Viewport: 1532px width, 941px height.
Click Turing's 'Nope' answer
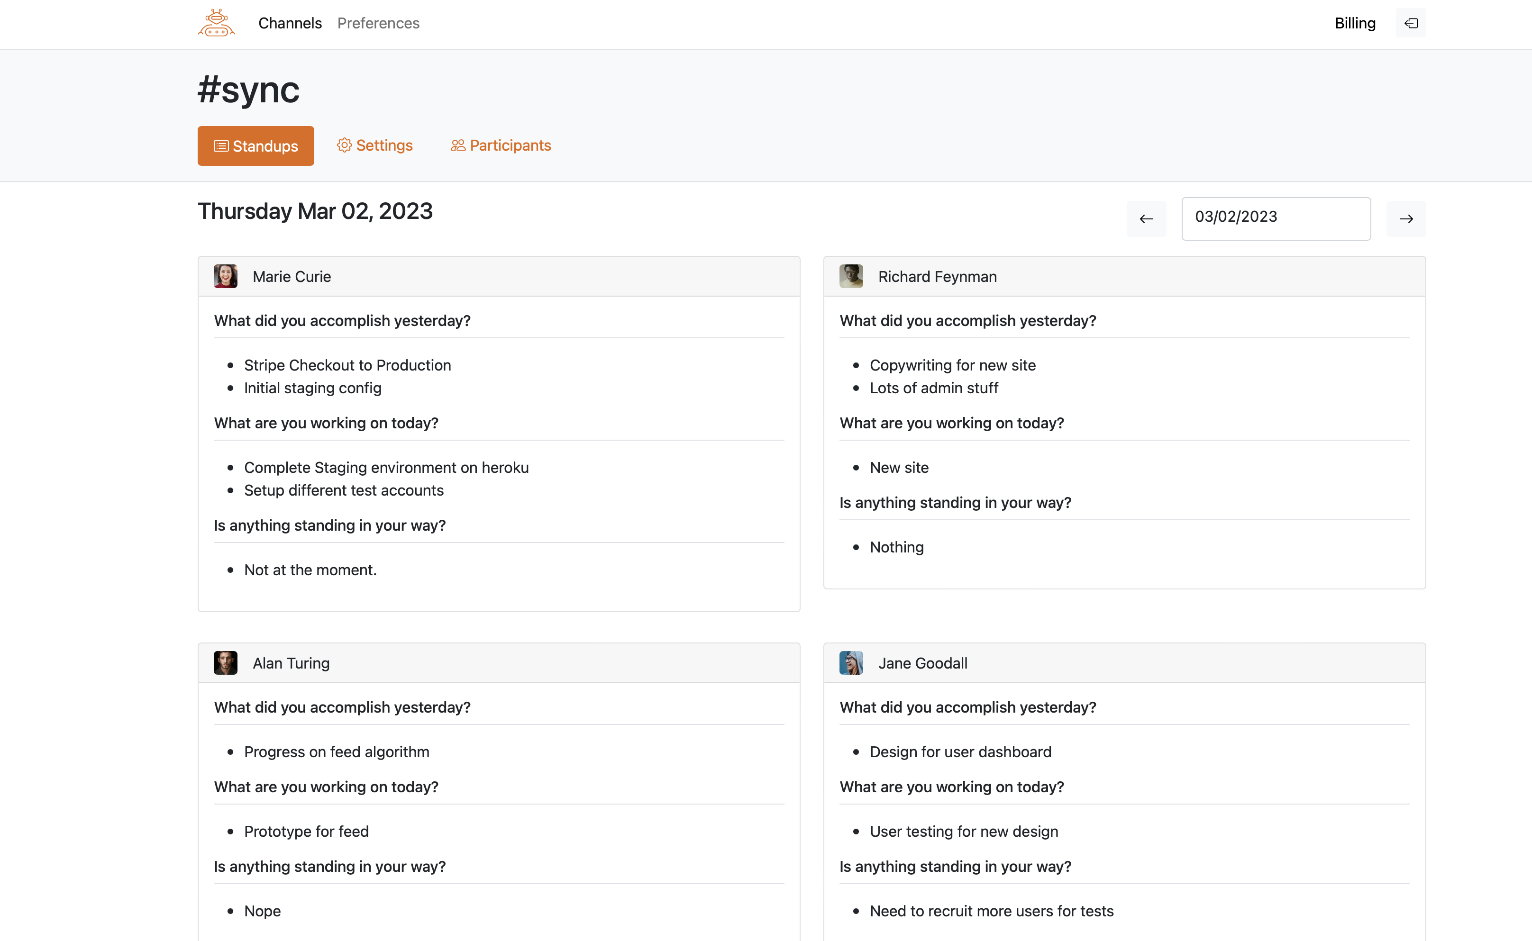tap(262, 911)
